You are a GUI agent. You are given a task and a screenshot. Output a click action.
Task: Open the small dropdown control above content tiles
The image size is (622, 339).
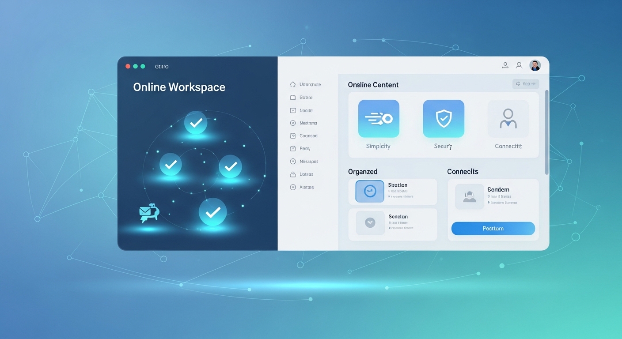[526, 84]
